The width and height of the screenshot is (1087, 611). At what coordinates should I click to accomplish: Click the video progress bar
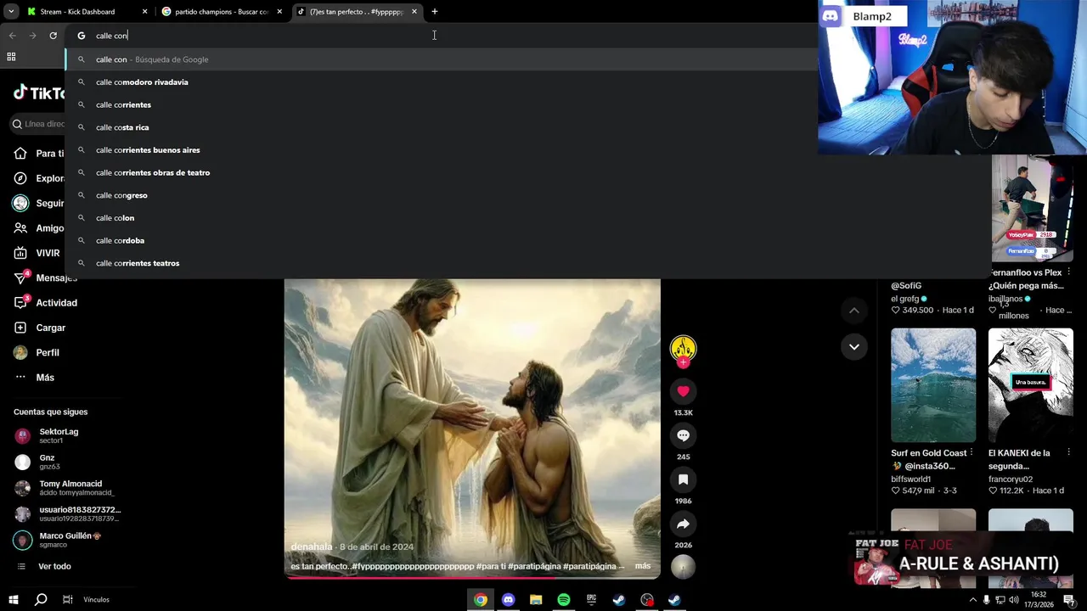click(472, 578)
